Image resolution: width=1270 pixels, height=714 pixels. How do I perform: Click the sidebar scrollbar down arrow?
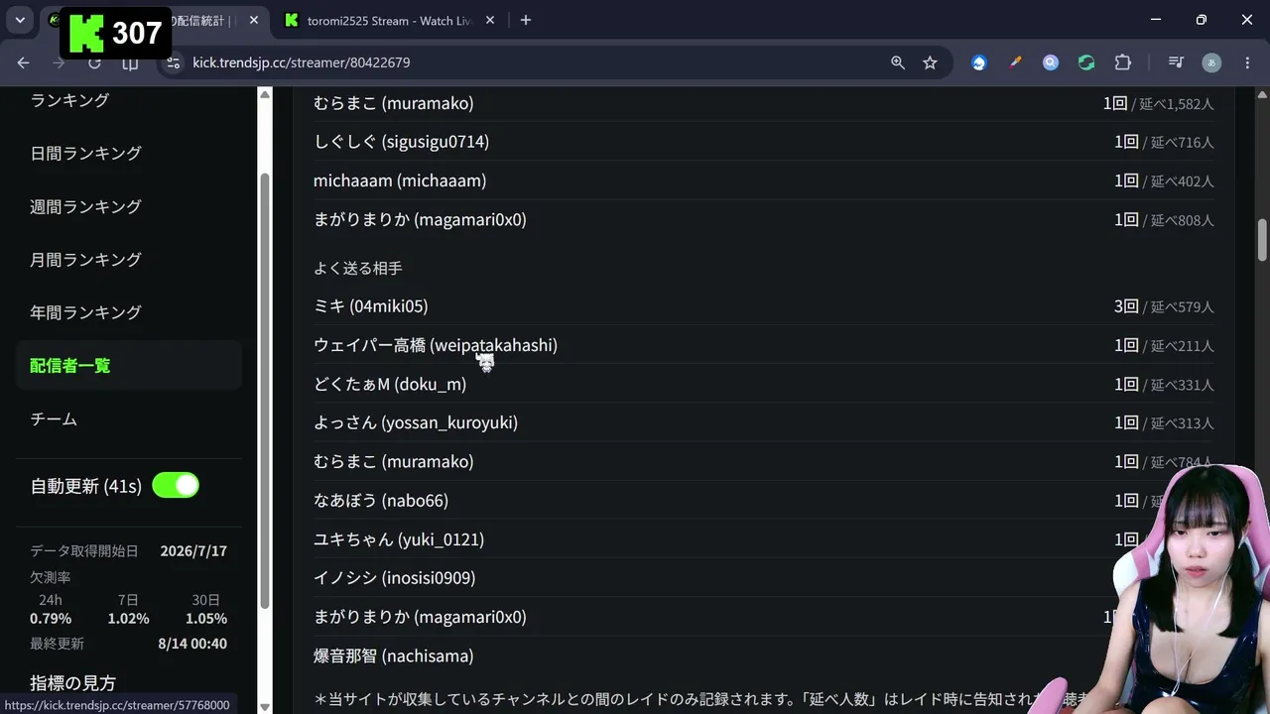point(264,707)
